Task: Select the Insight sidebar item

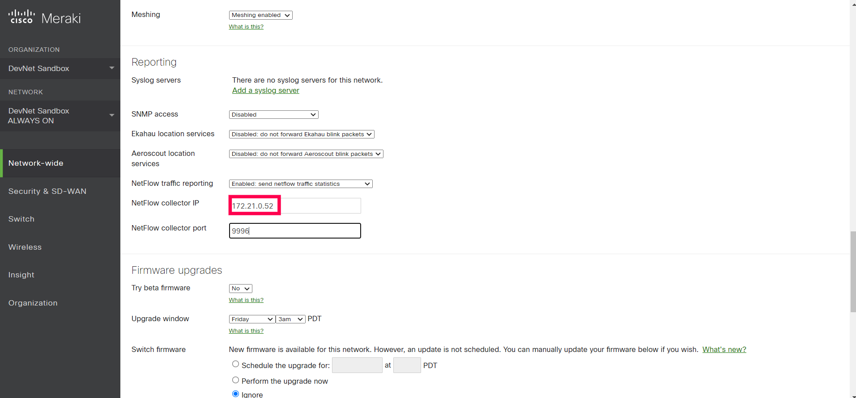Action: [x=21, y=275]
